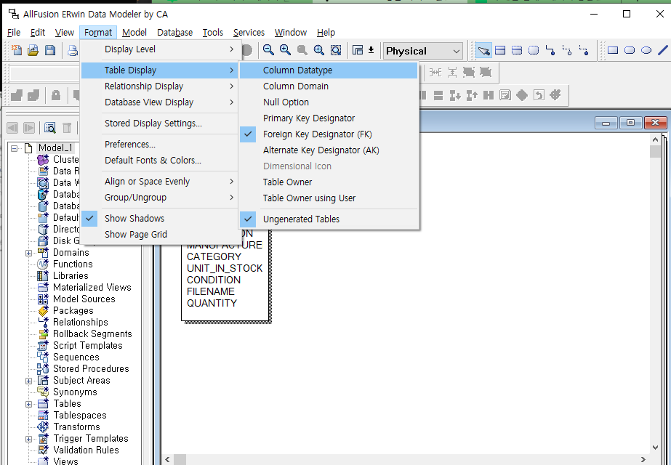This screenshot has width=671, height=465.
Task: Click the horizontal scrollbar right arrow
Action: click(643, 459)
